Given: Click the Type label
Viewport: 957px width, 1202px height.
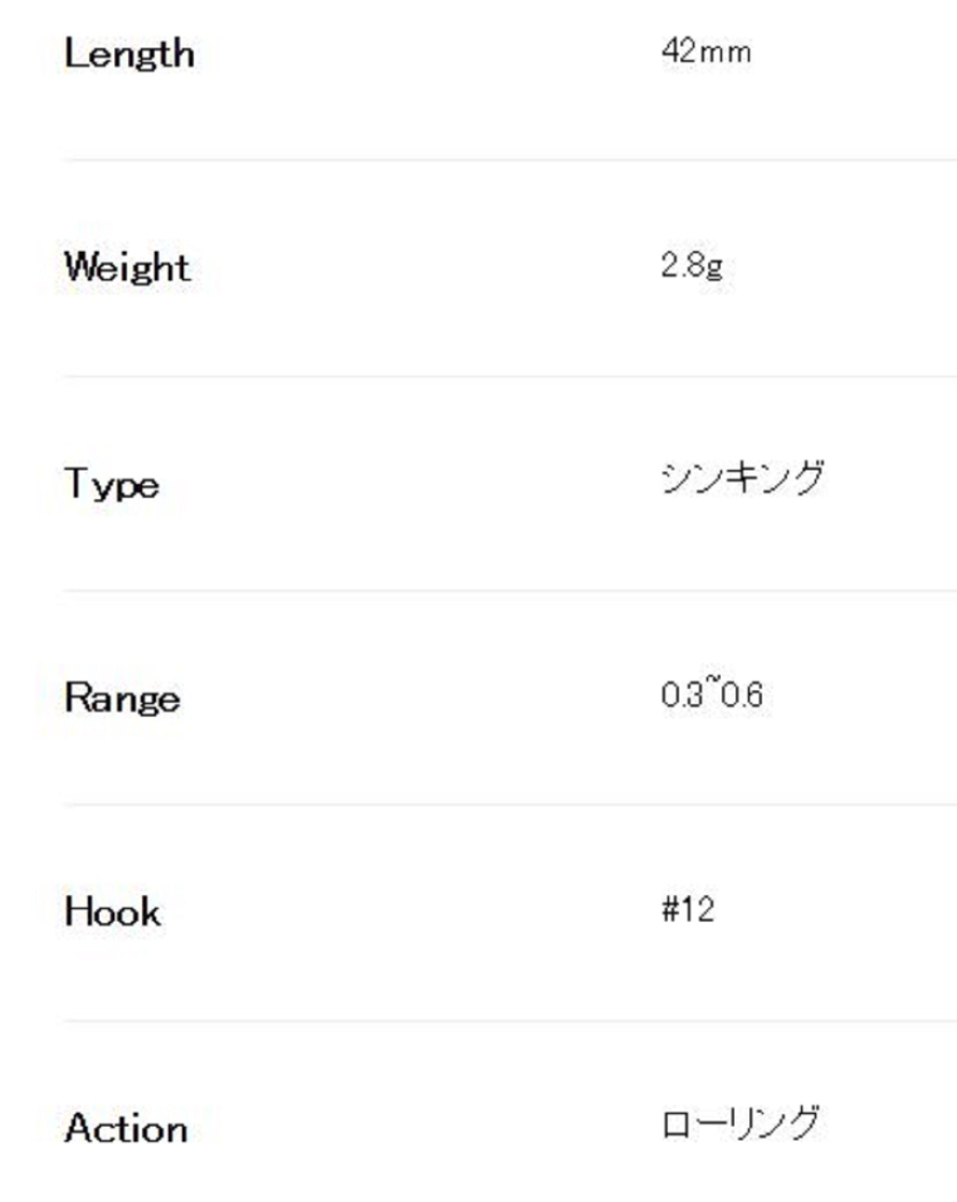Looking at the screenshot, I should [112, 484].
